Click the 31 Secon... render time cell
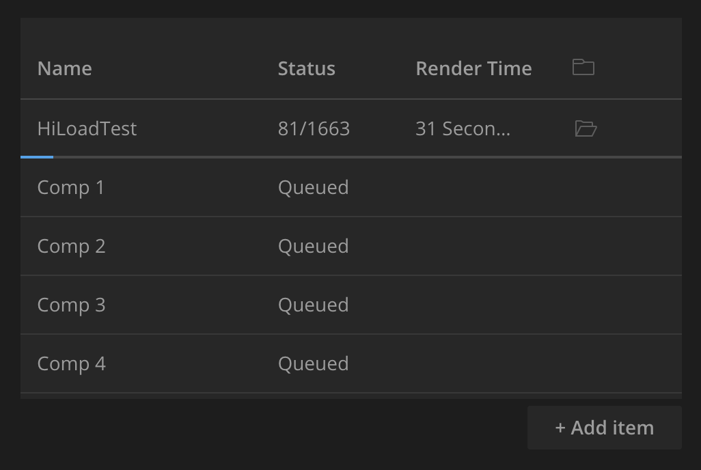The image size is (701, 470). (463, 129)
